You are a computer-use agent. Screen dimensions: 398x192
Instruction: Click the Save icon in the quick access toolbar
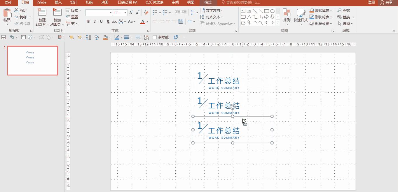4,37
